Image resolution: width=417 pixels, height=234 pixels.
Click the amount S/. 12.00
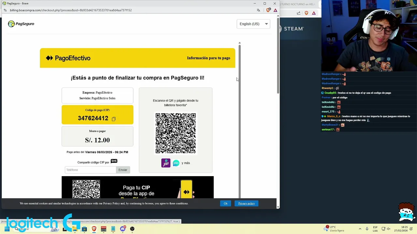point(97,140)
